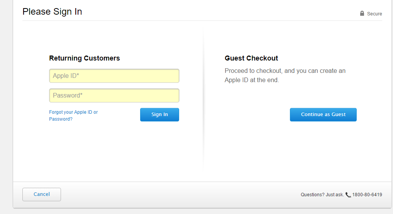Open Forgot your Apple ID or Password link
Viewport: 393px width, 214px height.
[73, 116]
